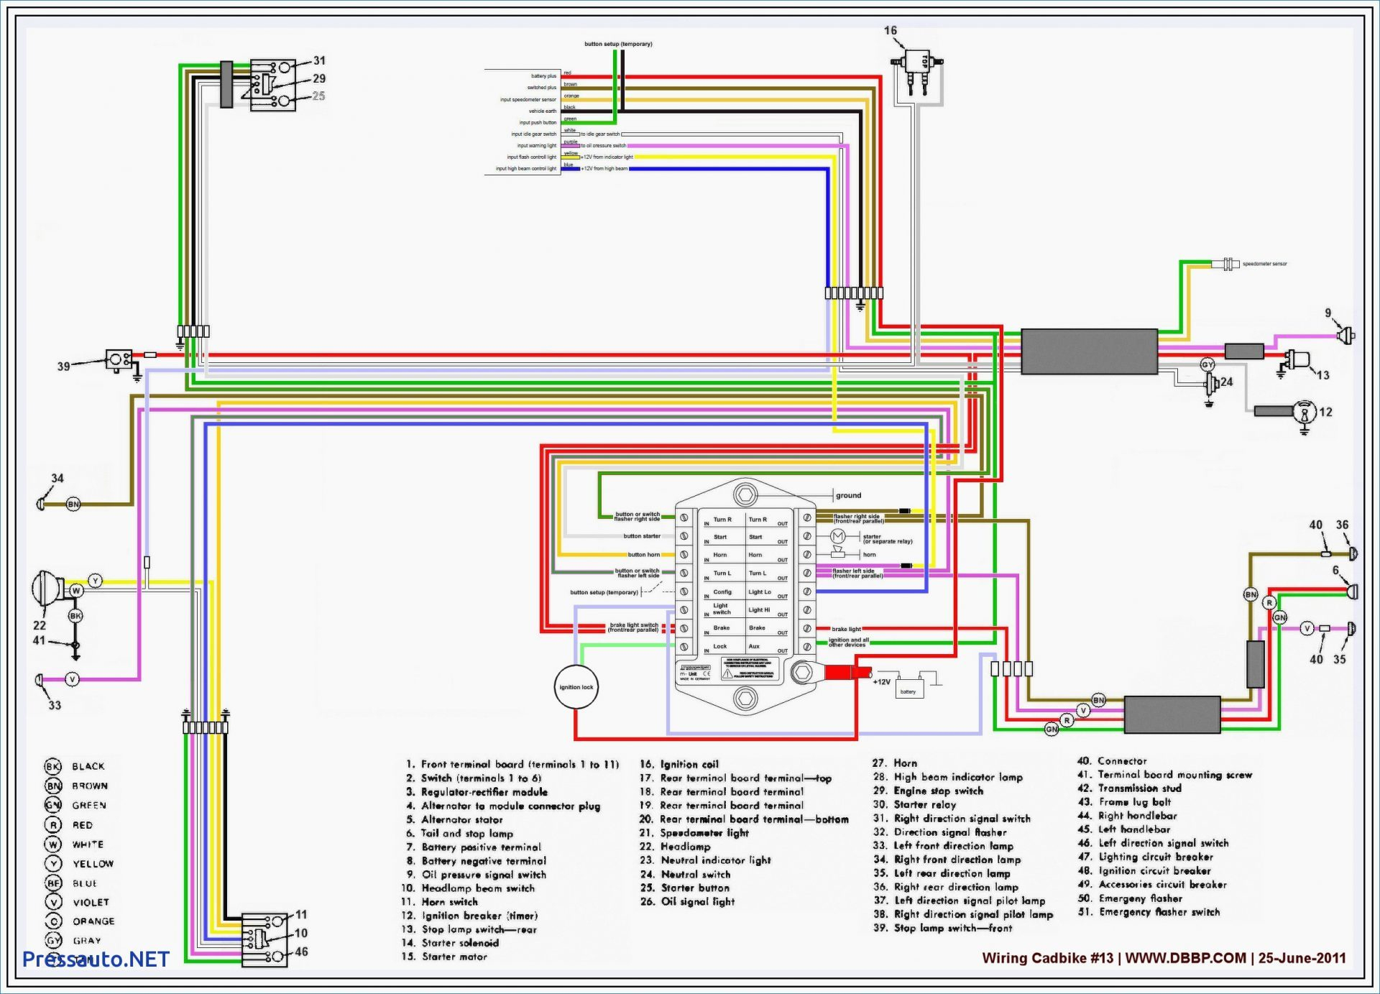The image size is (1380, 994).
Task: Click the headlamp symbol labeled 22
Action: pos(47,589)
